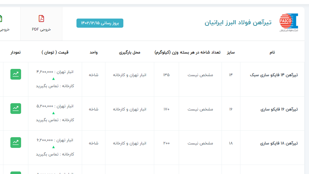309x174 pixels.
Task: Select product name تیرآهن ۱۶ فایکو ساری
Action: [279, 109]
